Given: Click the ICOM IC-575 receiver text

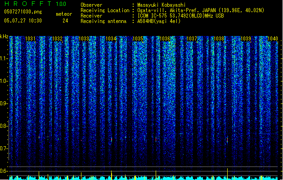Looking at the screenshot, I should click(180, 16).
